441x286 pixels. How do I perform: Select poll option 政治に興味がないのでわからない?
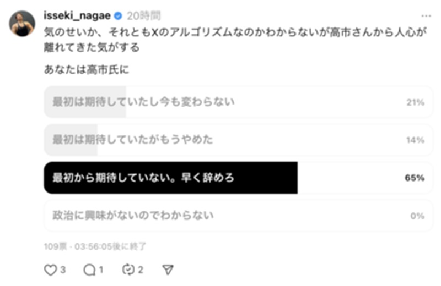coord(238,216)
